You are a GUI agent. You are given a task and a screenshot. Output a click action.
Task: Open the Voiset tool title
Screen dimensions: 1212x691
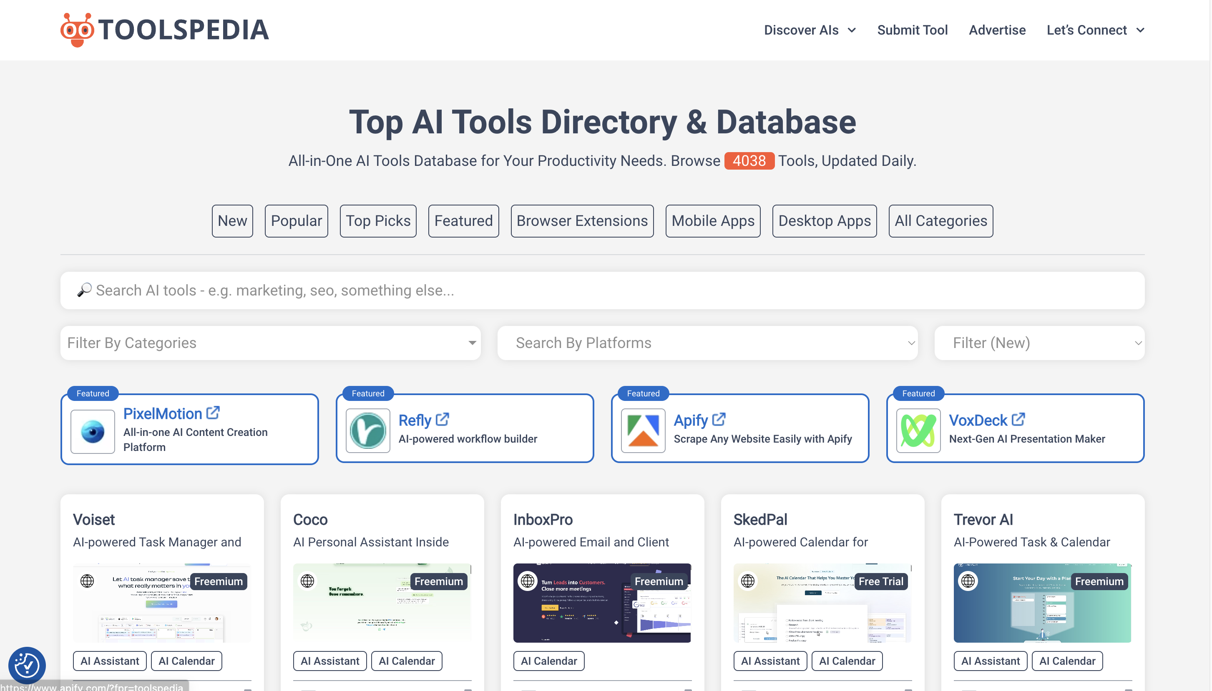pyautogui.click(x=94, y=519)
